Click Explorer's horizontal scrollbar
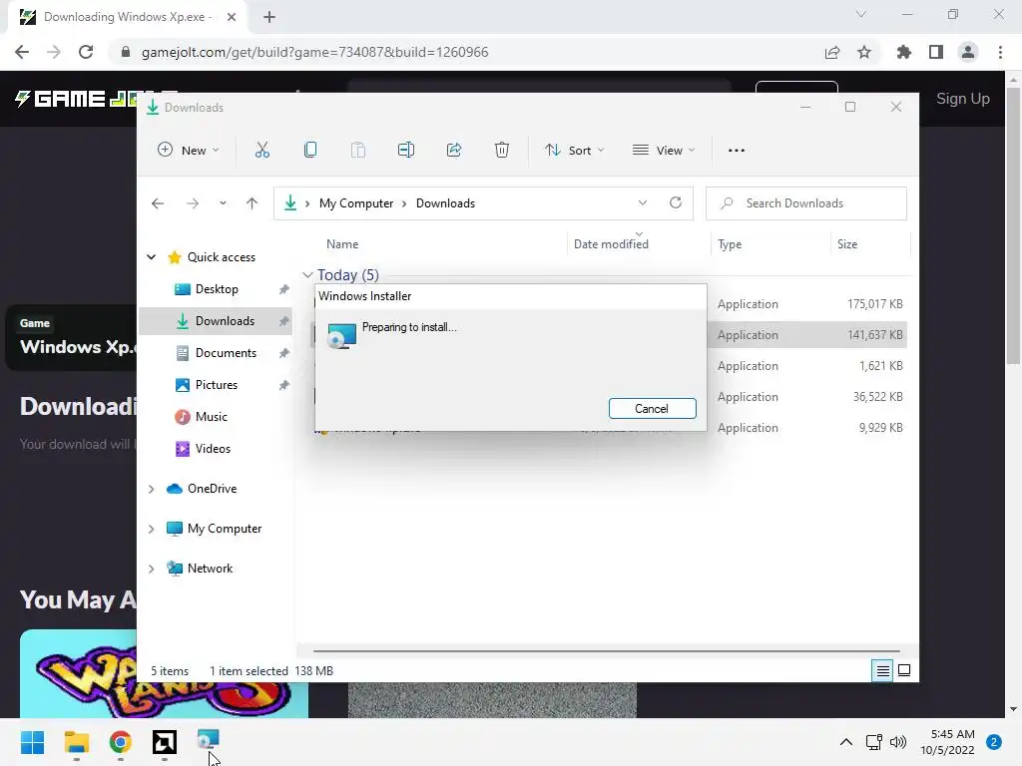 point(606,650)
